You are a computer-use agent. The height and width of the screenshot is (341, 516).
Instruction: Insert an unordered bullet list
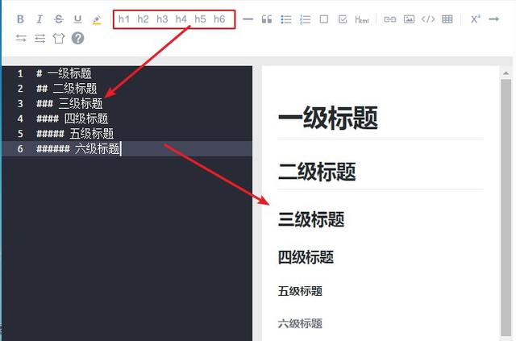point(286,19)
